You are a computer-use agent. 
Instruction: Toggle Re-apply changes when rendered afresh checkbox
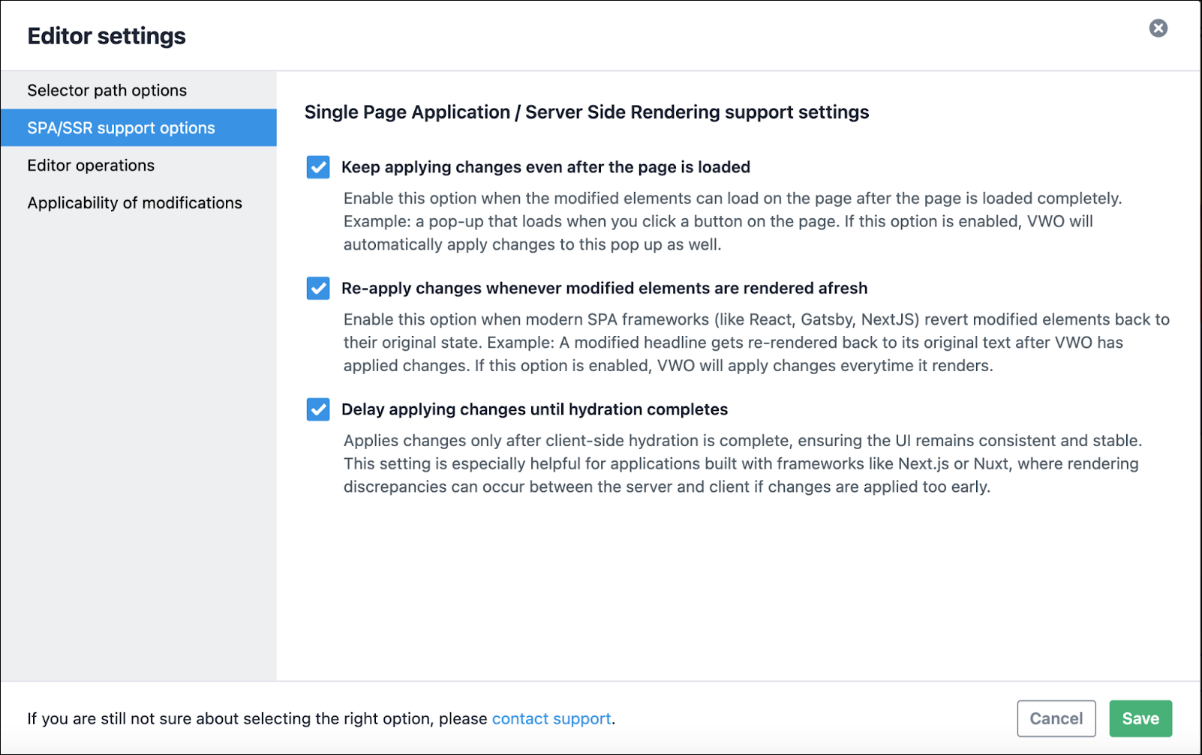tap(318, 288)
